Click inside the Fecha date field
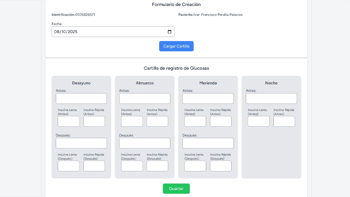350x197 pixels. coord(109,31)
